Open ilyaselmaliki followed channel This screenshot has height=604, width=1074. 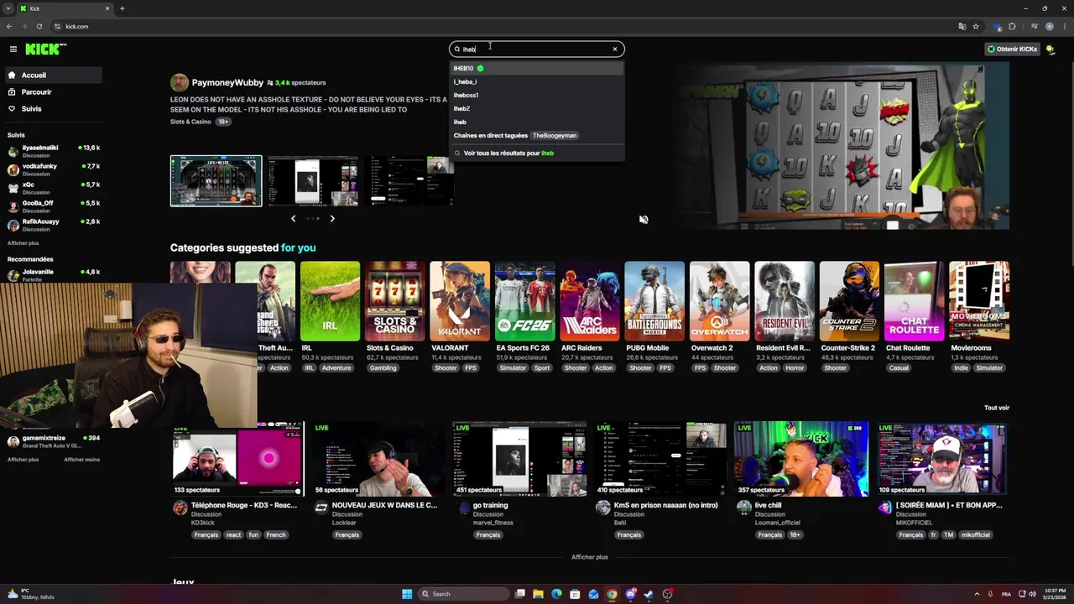pyautogui.click(x=52, y=151)
